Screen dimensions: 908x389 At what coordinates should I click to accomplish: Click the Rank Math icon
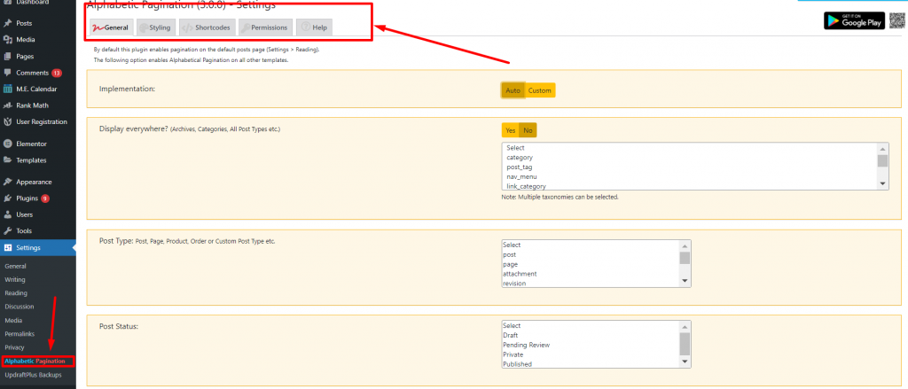[x=8, y=105]
